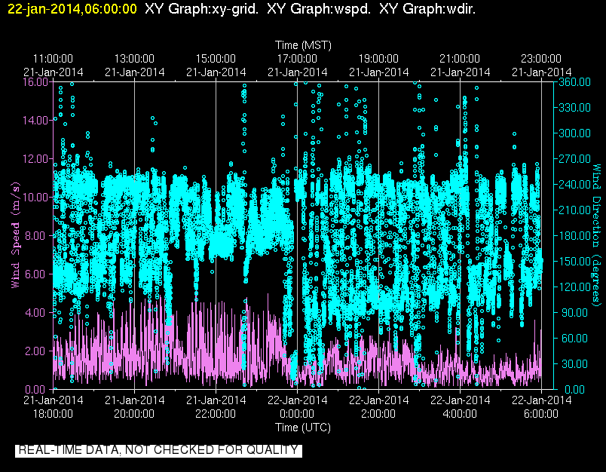Click the 20:00:00 UTC tick label
Viewport: 606px width, 472px height.
[x=134, y=414]
